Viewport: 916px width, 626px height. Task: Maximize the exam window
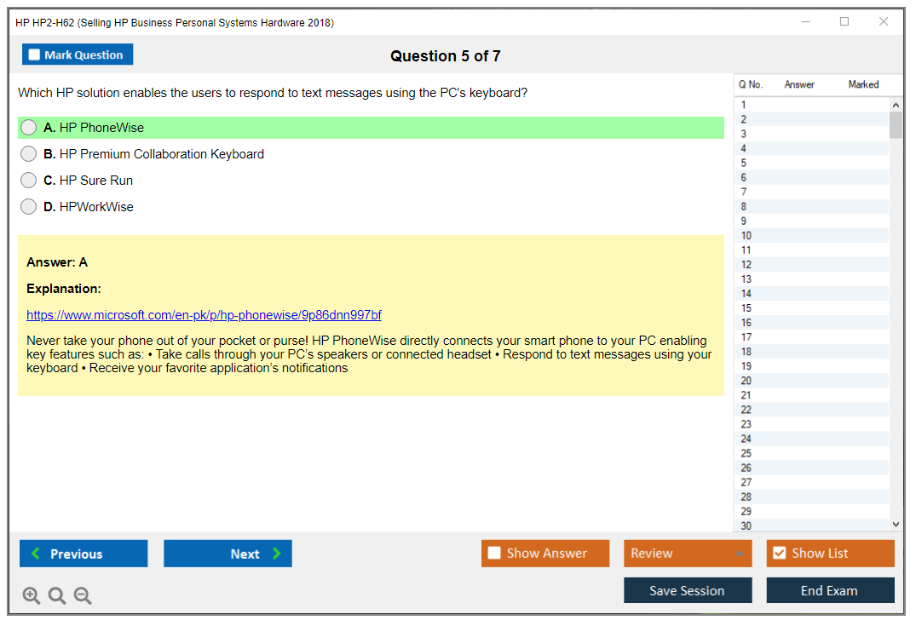[844, 22]
